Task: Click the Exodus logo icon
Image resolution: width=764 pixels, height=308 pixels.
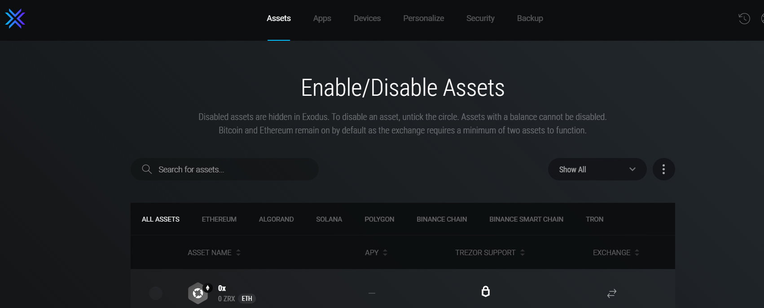Action: [x=15, y=18]
